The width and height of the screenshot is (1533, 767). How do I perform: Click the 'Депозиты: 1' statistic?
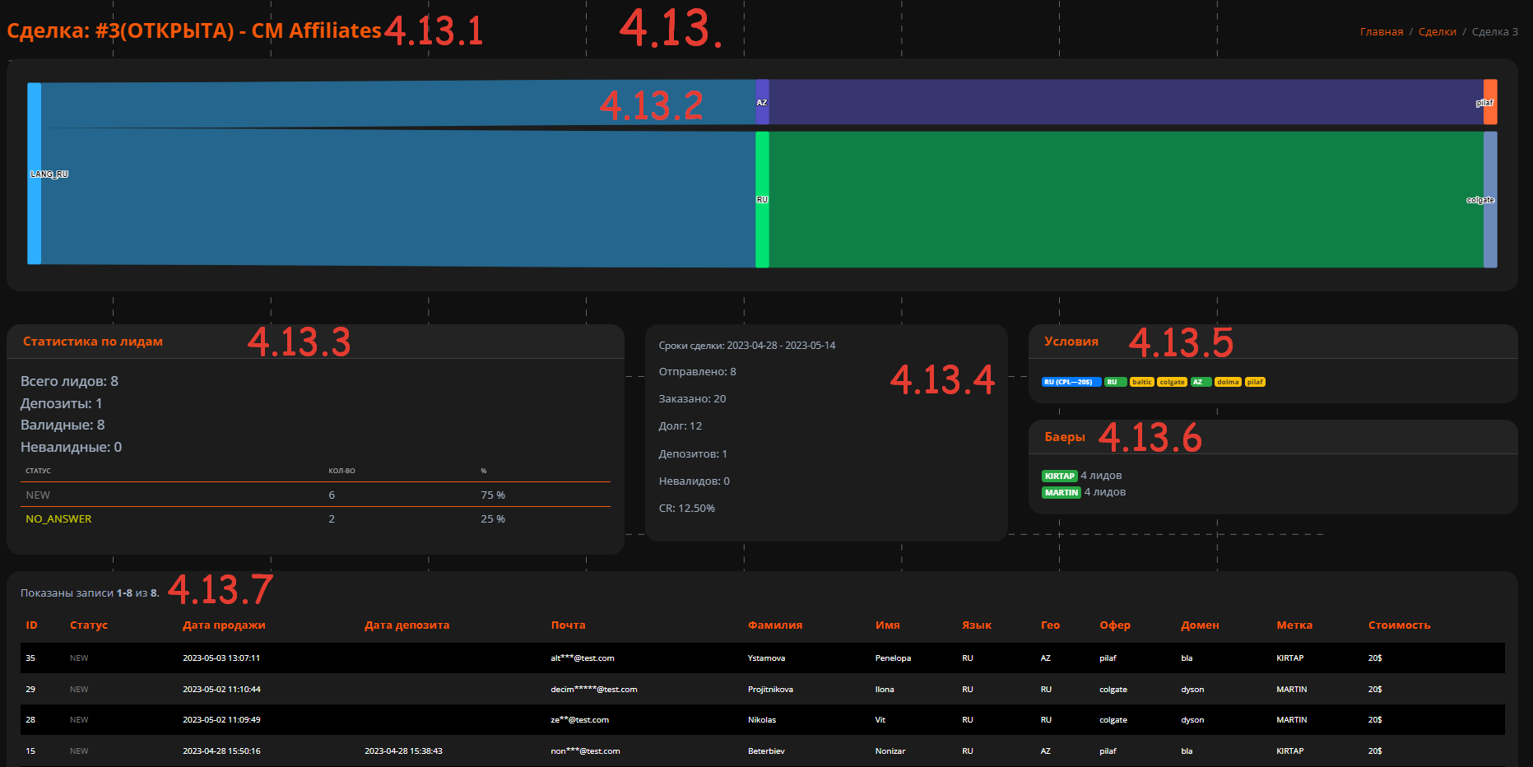[61, 403]
